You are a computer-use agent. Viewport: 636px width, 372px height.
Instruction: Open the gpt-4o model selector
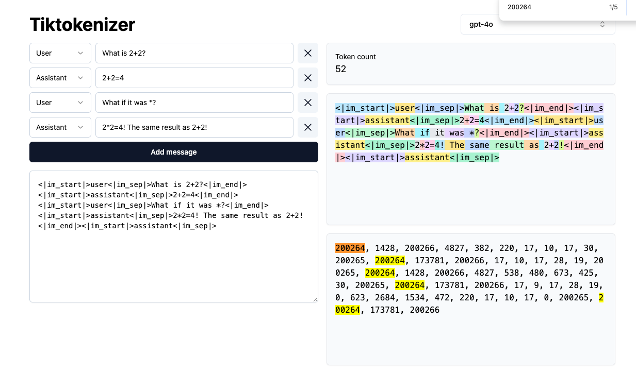pos(537,24)
